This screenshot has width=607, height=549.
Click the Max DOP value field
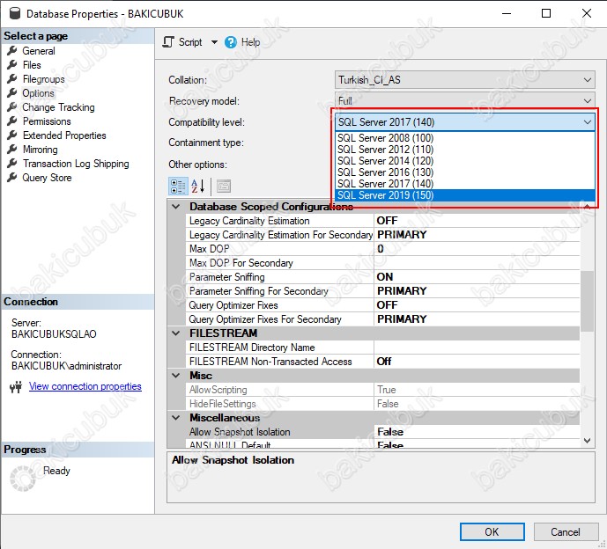click(477, 249)
